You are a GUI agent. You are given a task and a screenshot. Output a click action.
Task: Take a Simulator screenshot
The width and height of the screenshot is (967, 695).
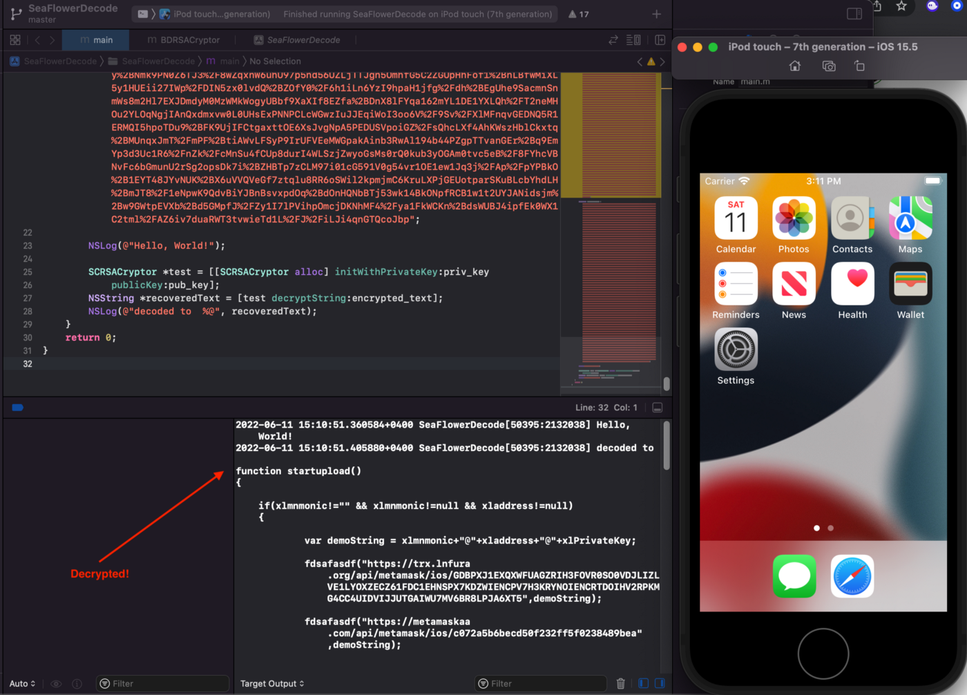coord(829,66)
